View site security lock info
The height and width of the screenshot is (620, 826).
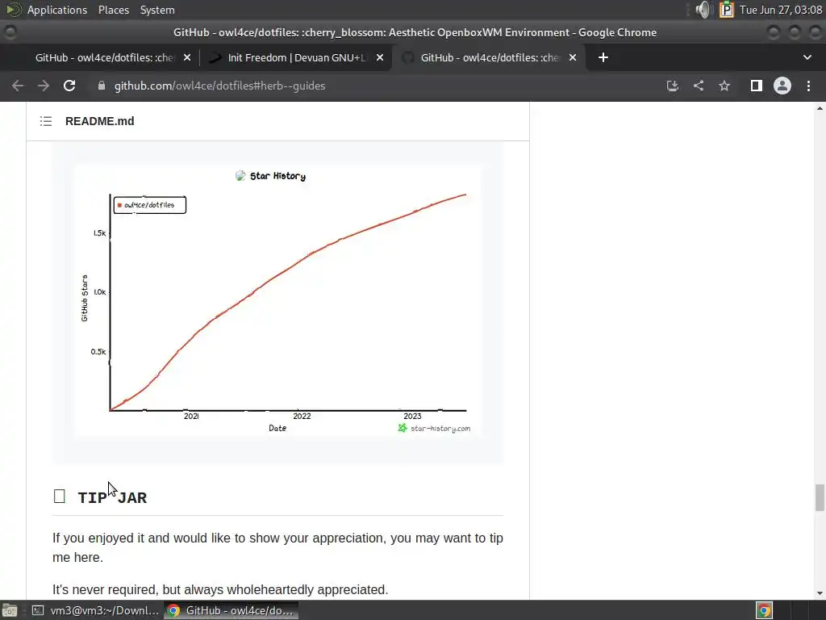[102, 86]
